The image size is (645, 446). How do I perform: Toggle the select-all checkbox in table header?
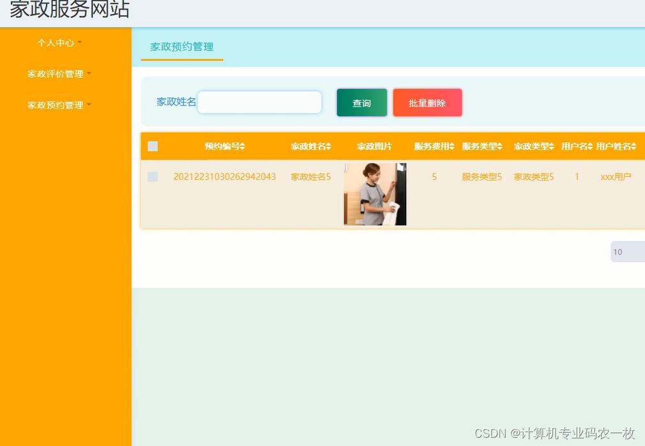click(153, 146)
